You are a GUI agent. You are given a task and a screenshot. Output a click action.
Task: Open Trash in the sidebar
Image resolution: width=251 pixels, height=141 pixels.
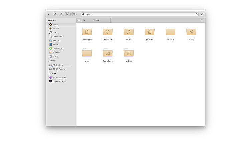pyautogui.click(x=55, y=56)
